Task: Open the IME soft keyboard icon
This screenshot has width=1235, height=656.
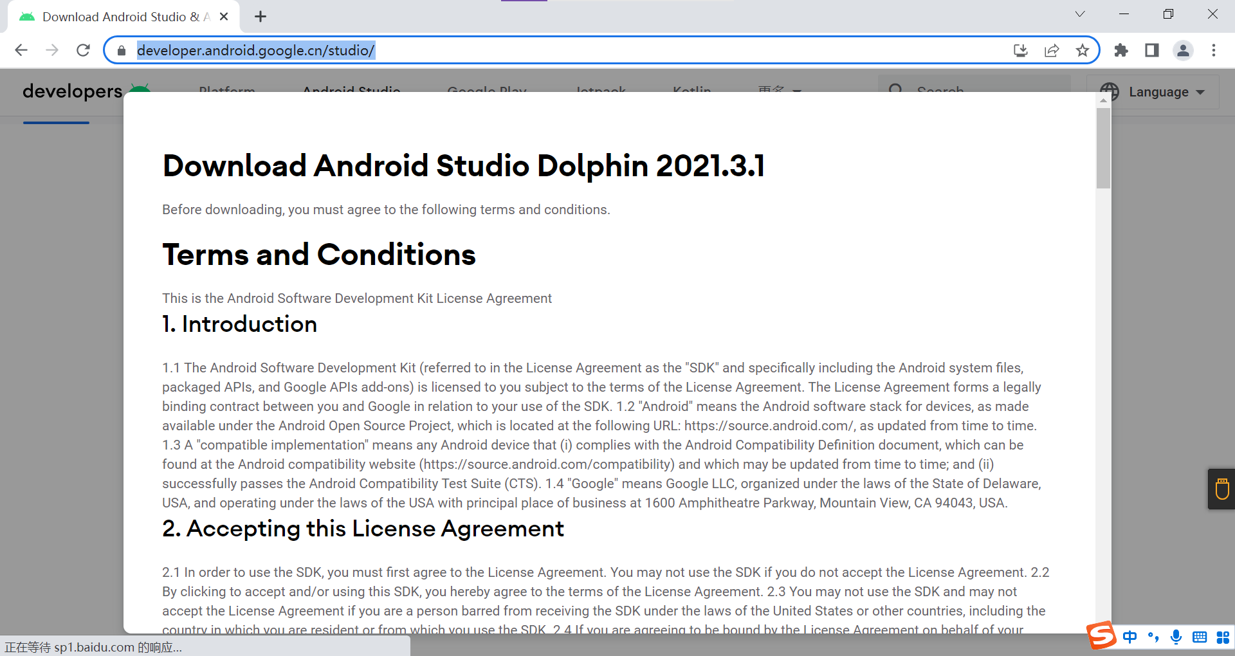Action: [x=1200, y=637]
